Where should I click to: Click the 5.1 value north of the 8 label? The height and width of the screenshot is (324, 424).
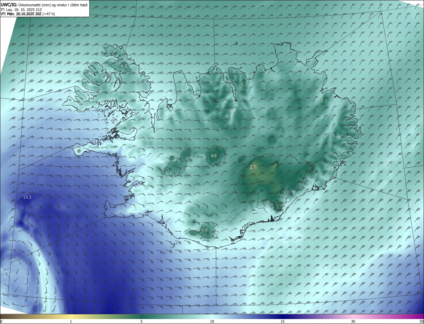[244, 85]
